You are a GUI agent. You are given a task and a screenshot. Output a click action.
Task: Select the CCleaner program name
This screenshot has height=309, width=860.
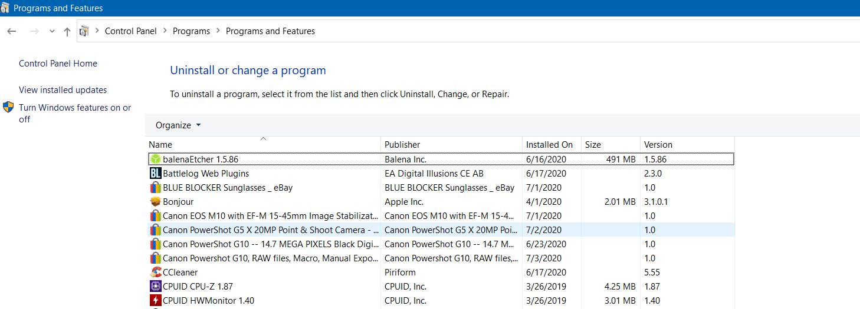point(180,272)
